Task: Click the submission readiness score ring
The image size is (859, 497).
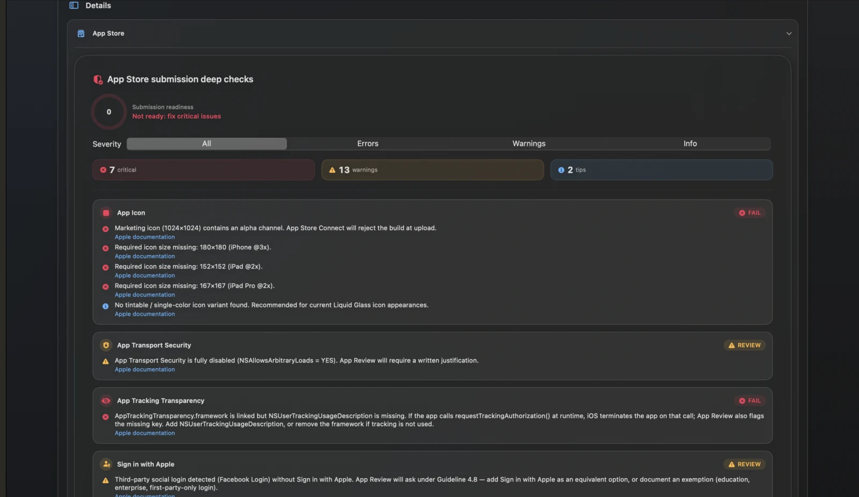Action: [109, 112]
